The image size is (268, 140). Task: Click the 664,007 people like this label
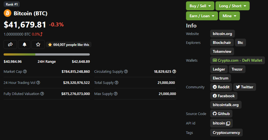point(69,44)
